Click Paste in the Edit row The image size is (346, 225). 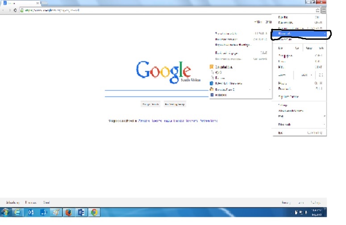click(x=321, y=48)
